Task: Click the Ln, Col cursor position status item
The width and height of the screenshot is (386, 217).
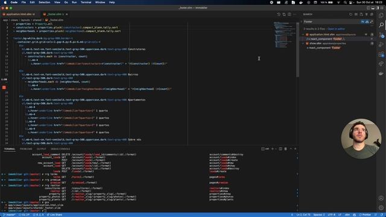Action: point(303,215)
